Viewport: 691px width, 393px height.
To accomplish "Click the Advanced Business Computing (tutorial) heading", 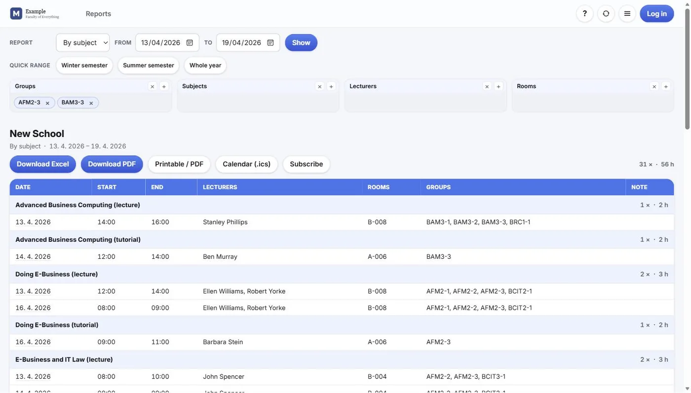I will coord(78,240).
